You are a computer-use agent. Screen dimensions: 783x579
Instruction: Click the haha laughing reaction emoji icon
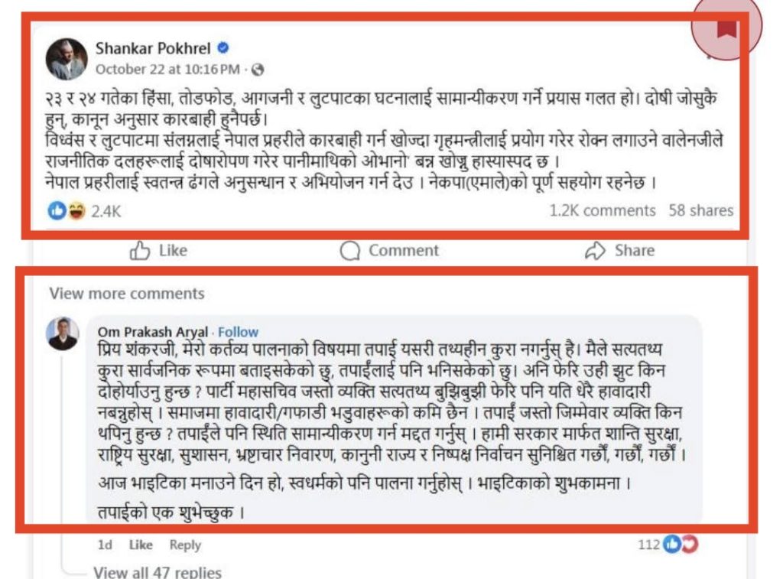tap(76, 211)
